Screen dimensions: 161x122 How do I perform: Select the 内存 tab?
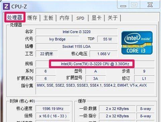coord(64,18)
